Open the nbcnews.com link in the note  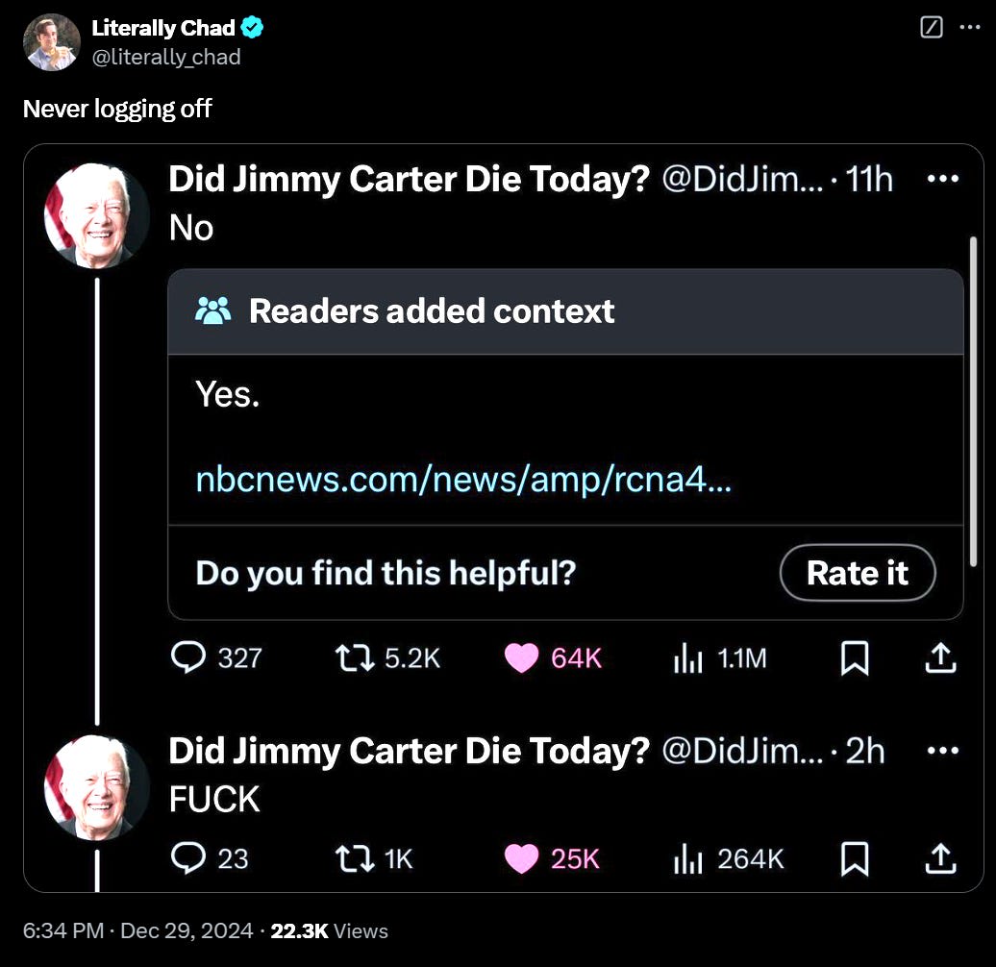(463, 478)
